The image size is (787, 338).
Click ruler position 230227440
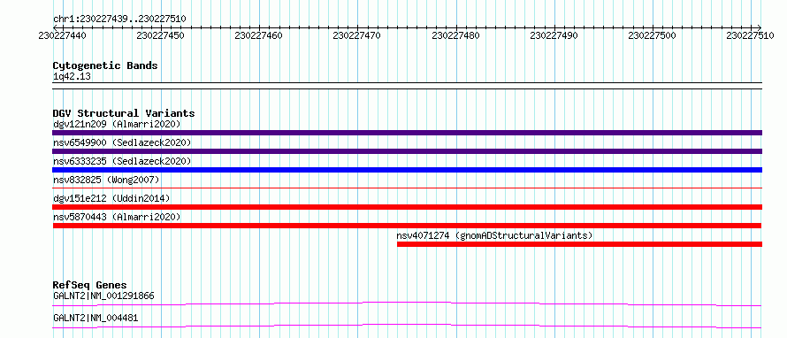pos(62,35)
